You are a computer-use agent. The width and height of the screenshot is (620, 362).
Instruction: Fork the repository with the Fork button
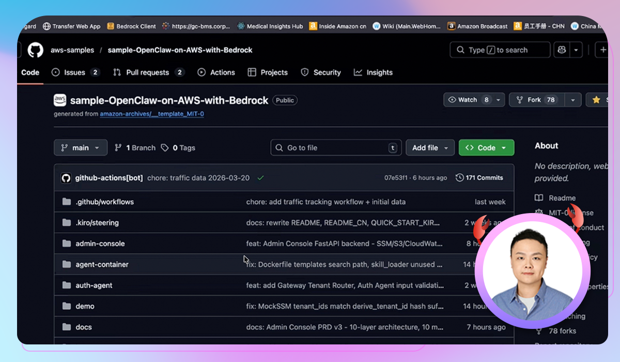538,100
